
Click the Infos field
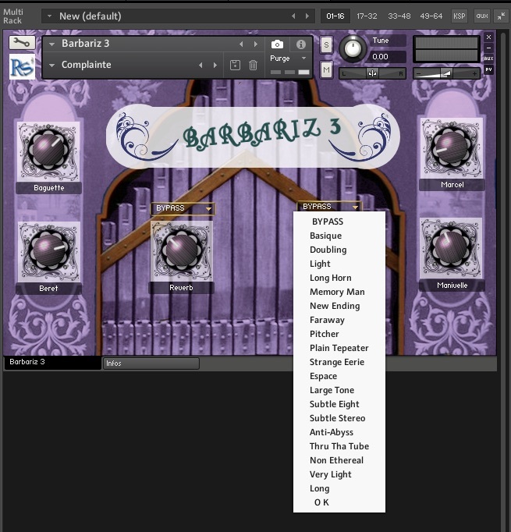point(151,364)
